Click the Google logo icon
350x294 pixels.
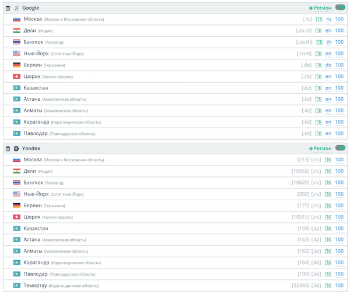[x=17, y=8]
